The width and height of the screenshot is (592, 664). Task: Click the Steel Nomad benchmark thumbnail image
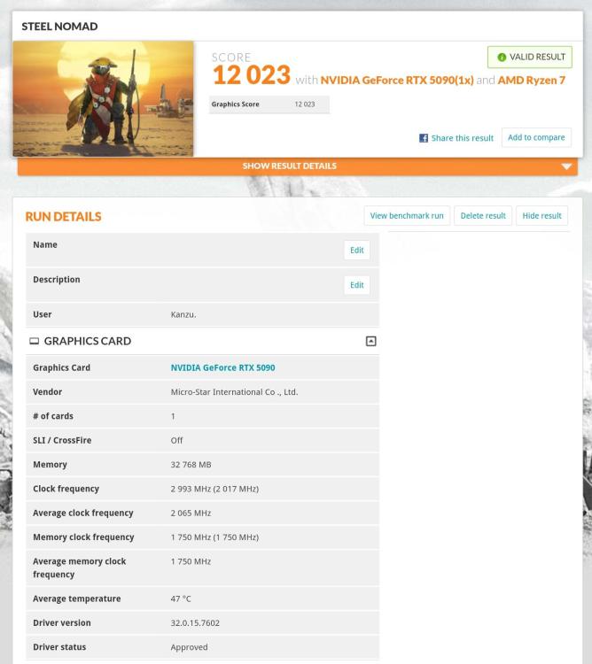[103, 99]
